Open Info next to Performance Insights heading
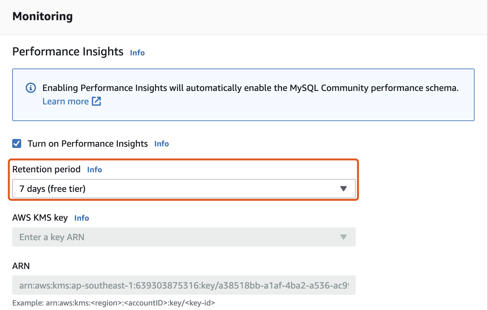This screenshot has height=310, width=488. (137, 53)
